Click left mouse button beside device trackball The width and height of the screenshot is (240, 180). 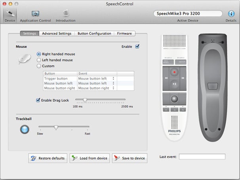(x=166, y=99)
